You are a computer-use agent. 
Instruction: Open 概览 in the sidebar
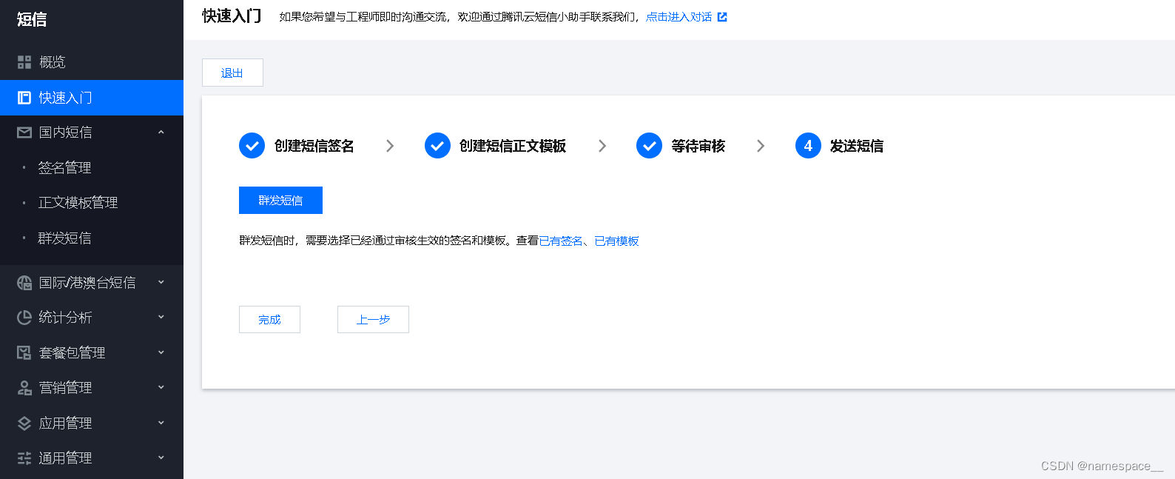click(x=92, y=62)
